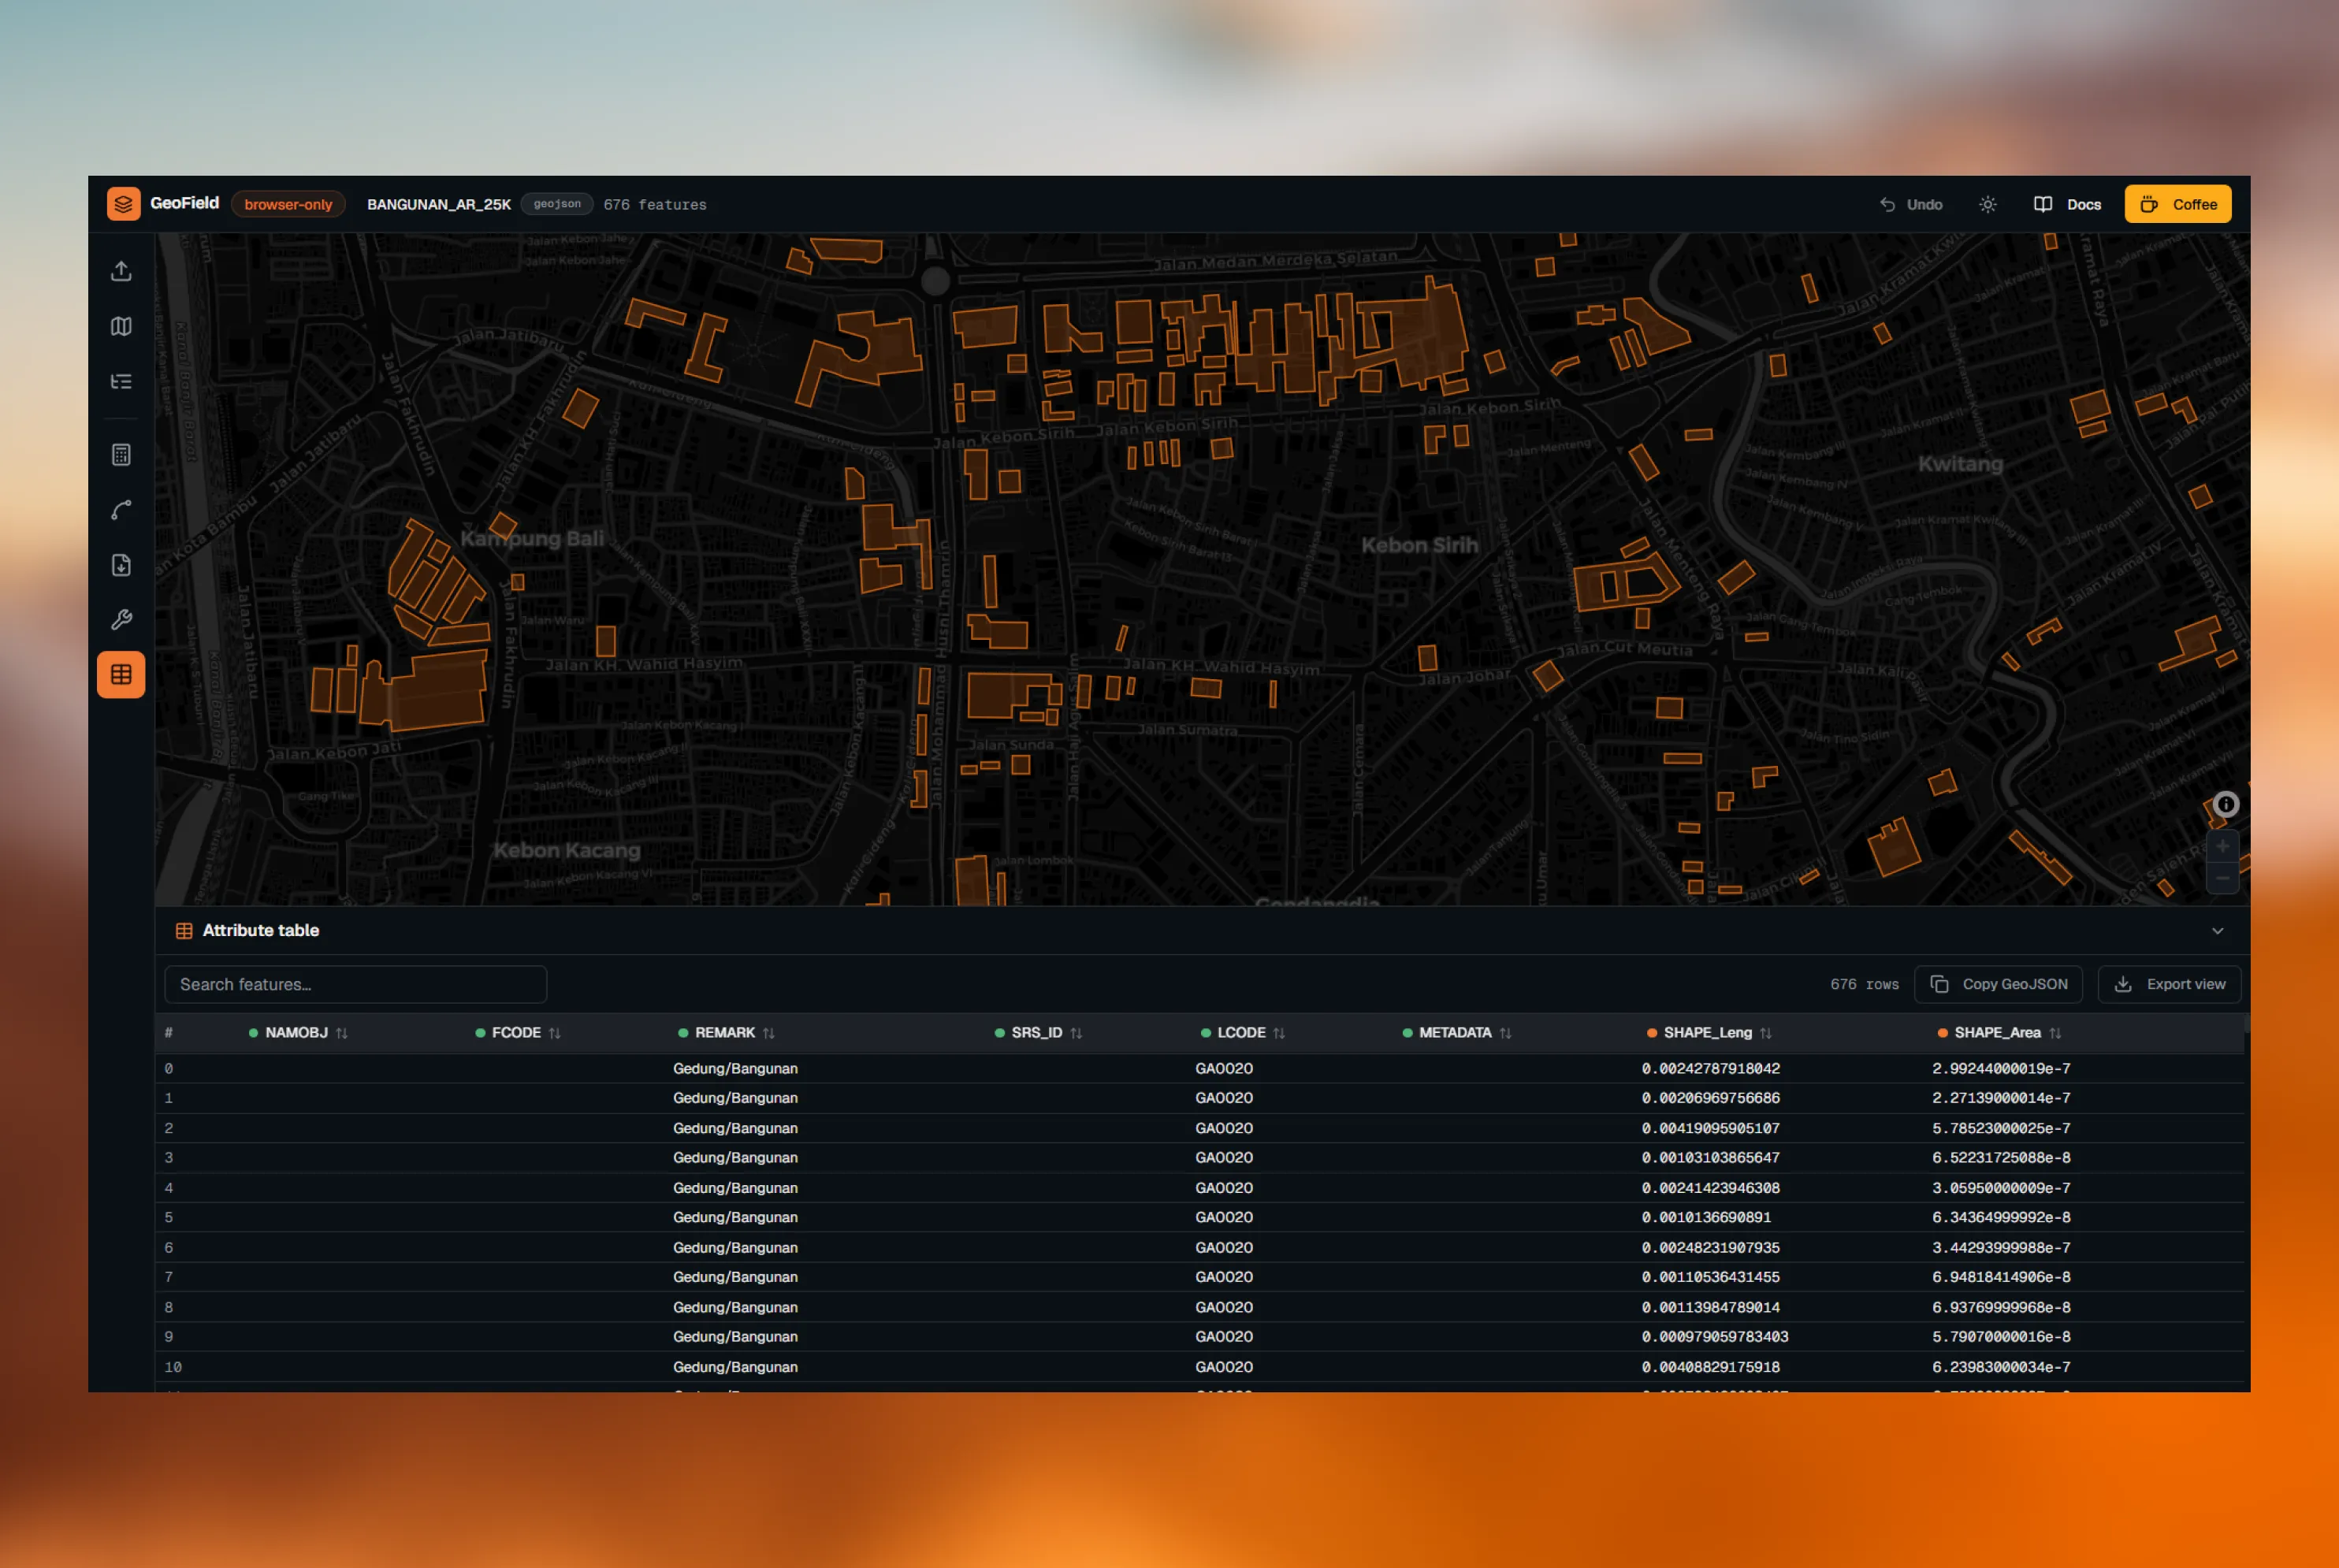Click the Kebon Sirih map label
Image resolution: width=2339 pixels, height=1568 pixels.
(x=1419, y=545)
